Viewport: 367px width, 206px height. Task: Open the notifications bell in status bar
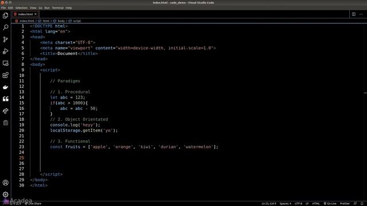coord(362,204)
